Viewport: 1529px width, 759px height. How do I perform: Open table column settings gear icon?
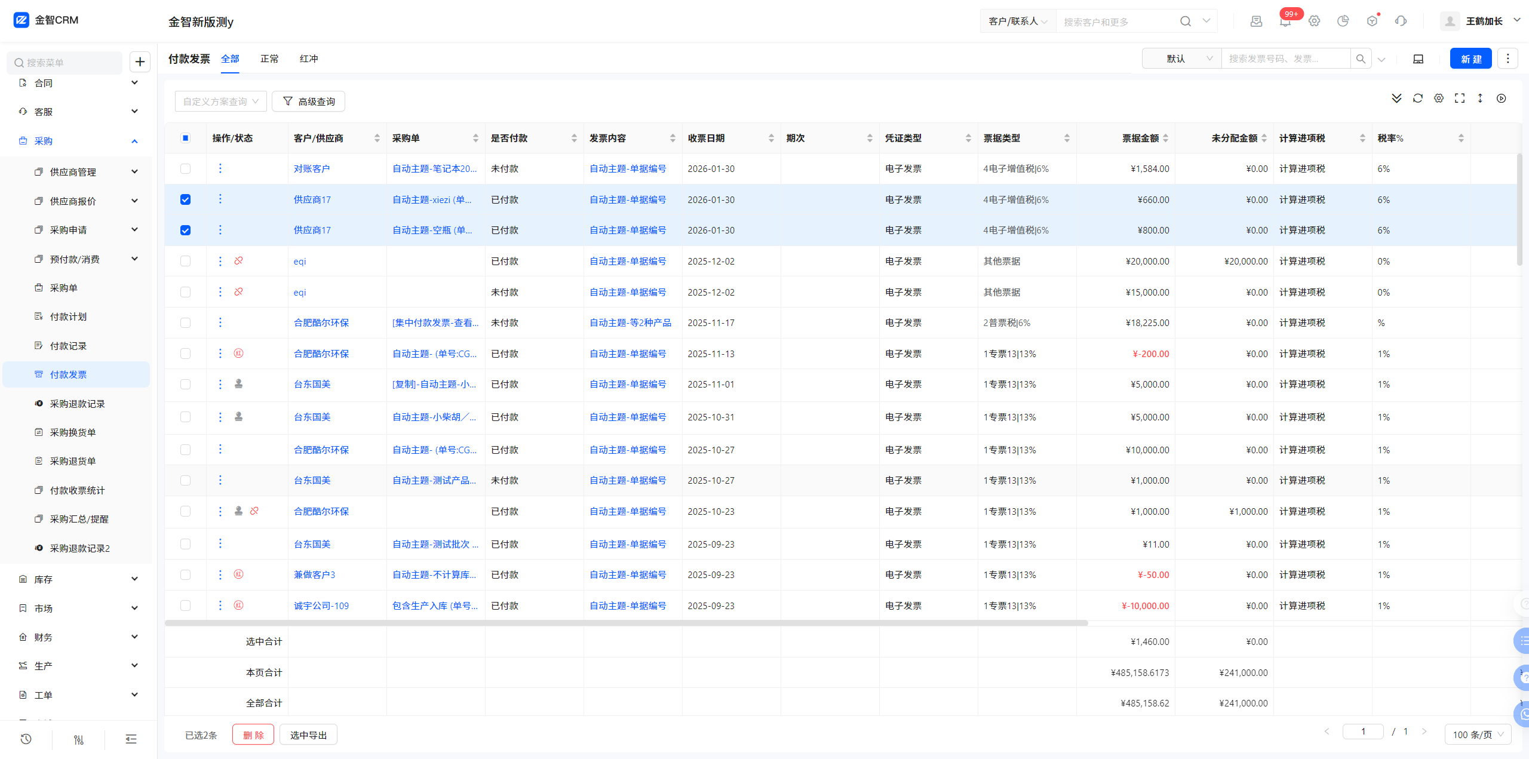[x=1439, y=99]
